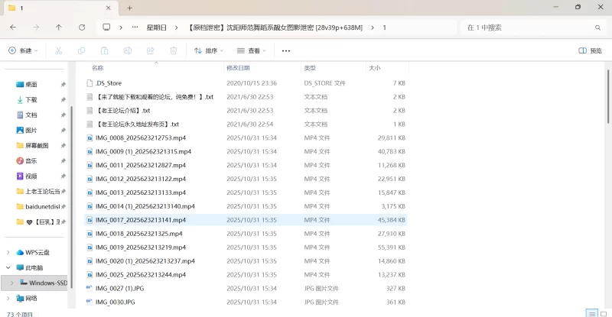Open a new tab with plus button
The image size is (612, 317).
tap(129, 8)
